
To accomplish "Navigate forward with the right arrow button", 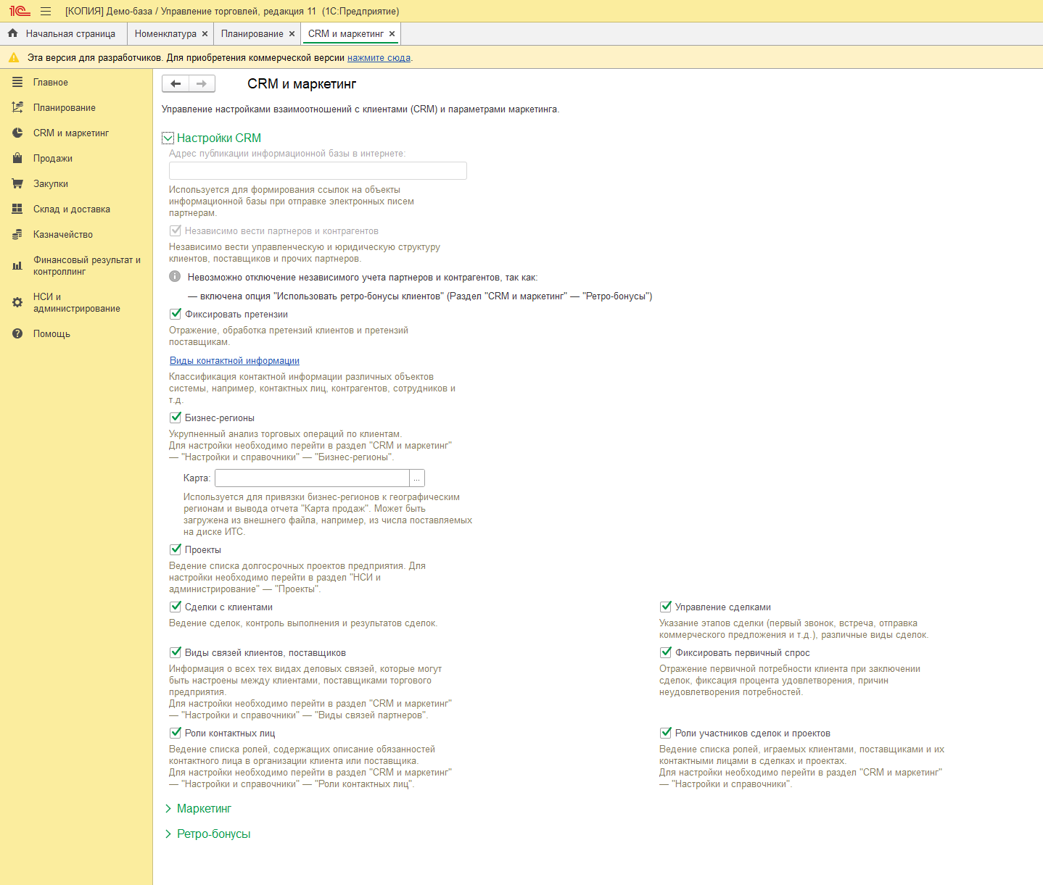I will 202,84.
